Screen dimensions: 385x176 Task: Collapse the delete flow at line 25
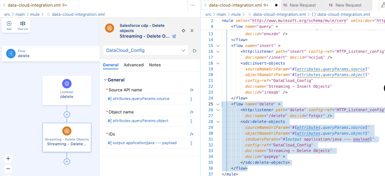218,104
